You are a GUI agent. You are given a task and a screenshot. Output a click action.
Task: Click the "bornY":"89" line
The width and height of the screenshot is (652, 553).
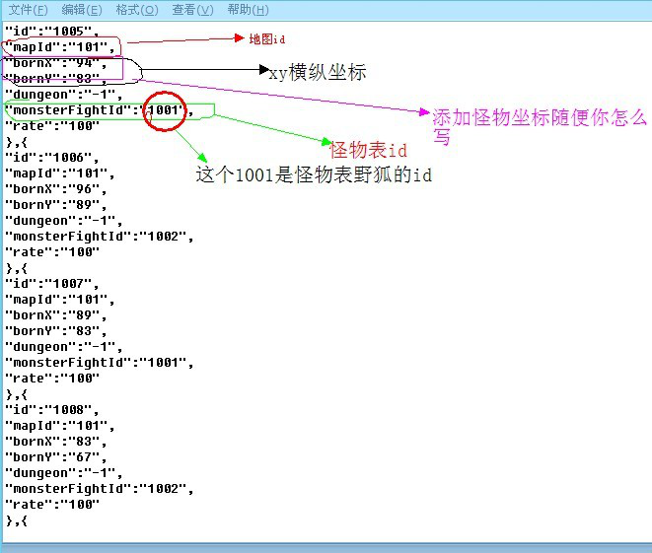pos(55,205)
